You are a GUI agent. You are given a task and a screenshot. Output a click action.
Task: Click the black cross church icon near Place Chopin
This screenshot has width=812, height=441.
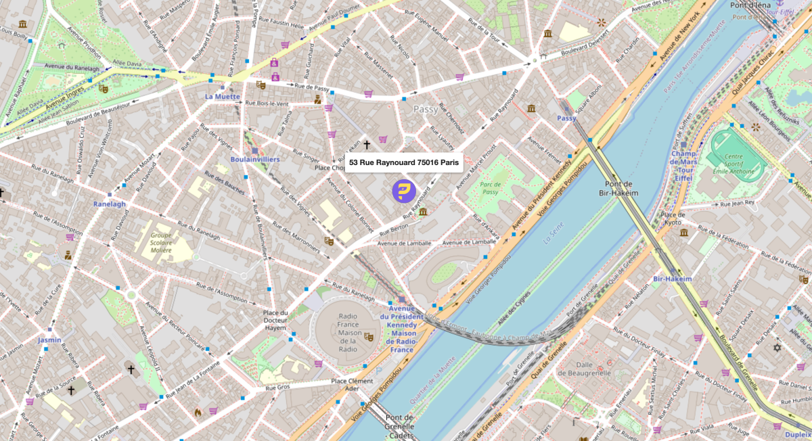[367, 145]
